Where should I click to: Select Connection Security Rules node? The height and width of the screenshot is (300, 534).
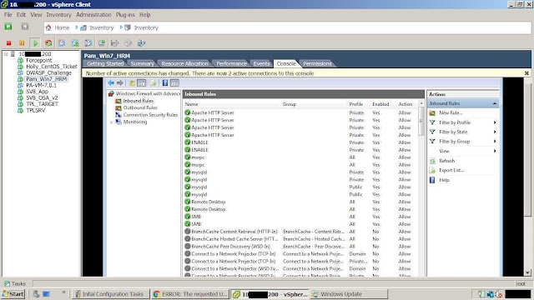tap(150, 115)
